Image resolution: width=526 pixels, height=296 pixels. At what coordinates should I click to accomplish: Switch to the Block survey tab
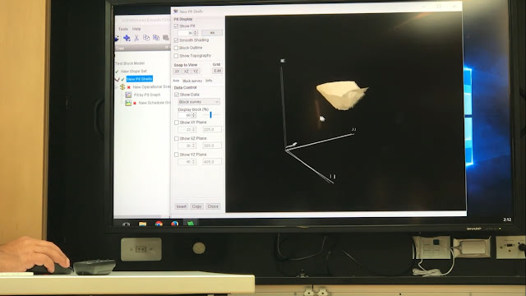point(192,81)
